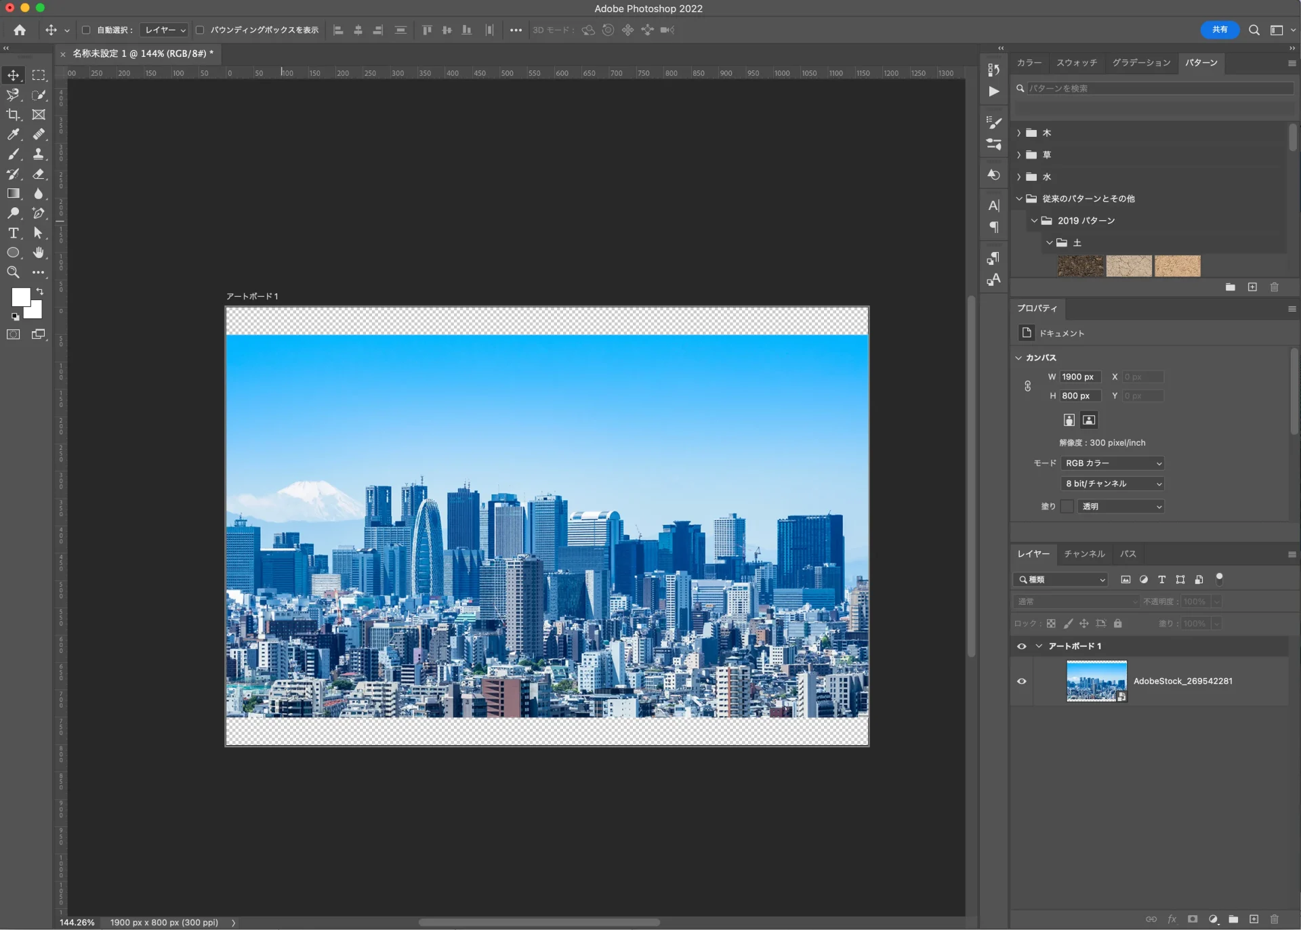The height and width of the screenshot is (930, 1301).
Task: Create a new pattern group in Patterns panel
Action: (x=1231, y=287)
